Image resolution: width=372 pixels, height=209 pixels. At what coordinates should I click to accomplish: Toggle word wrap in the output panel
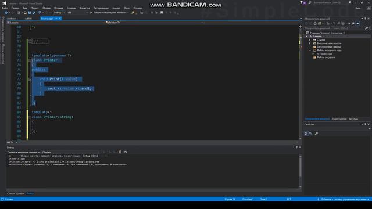(x=126, y=152)
